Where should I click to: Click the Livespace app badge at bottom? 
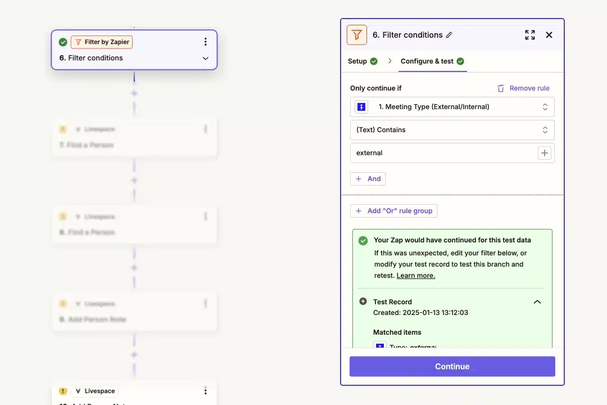(x=95, y=391)
